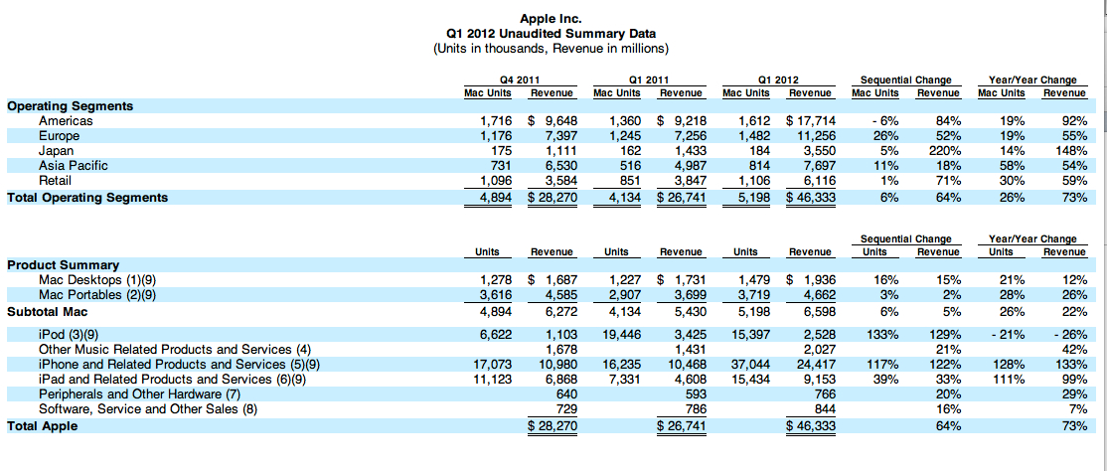Select iPad year/year units change 111%
The width and height of the screenshot is (1107, 471).
1010,380
